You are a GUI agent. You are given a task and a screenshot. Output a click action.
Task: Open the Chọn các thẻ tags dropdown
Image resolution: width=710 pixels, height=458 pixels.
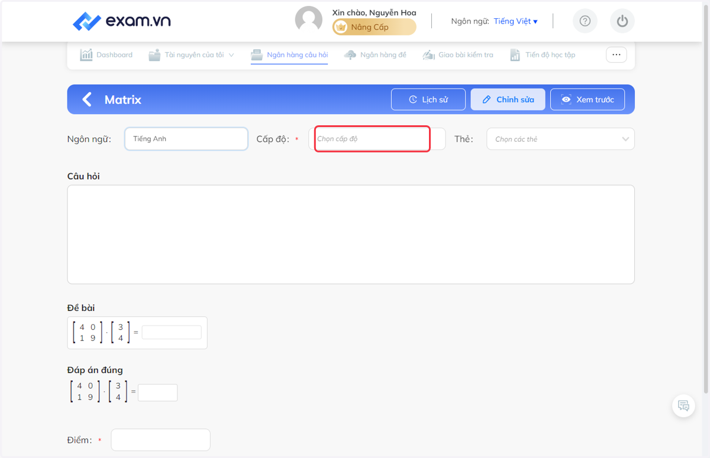(560, 139)
